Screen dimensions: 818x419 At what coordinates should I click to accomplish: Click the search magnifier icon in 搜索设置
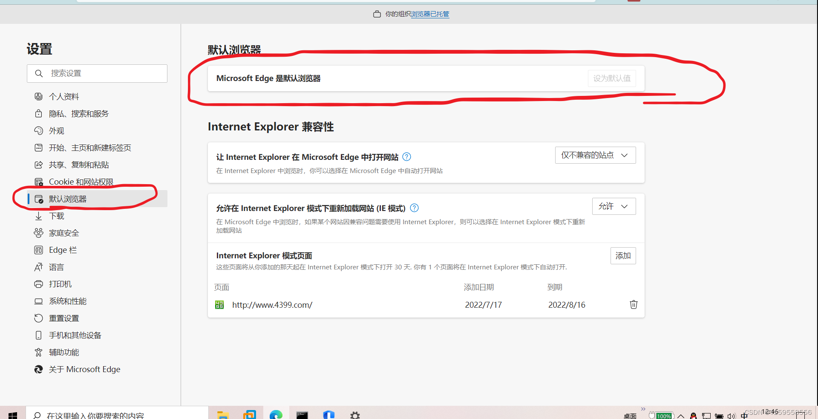pos(39,73)
